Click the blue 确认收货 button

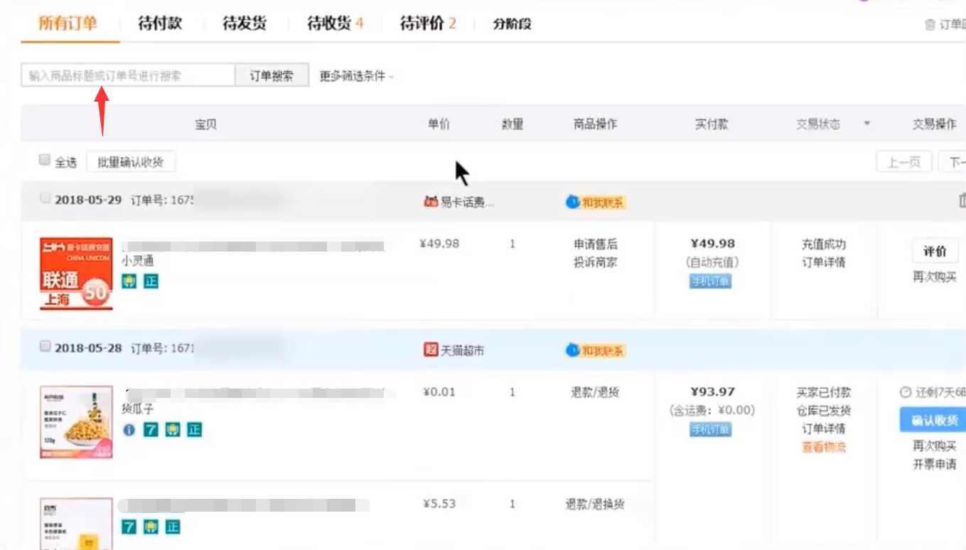tap(933, 420)
